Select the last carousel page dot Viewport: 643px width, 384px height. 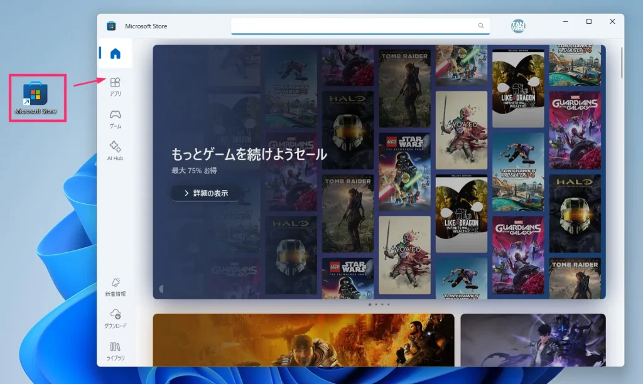point(388,304)
